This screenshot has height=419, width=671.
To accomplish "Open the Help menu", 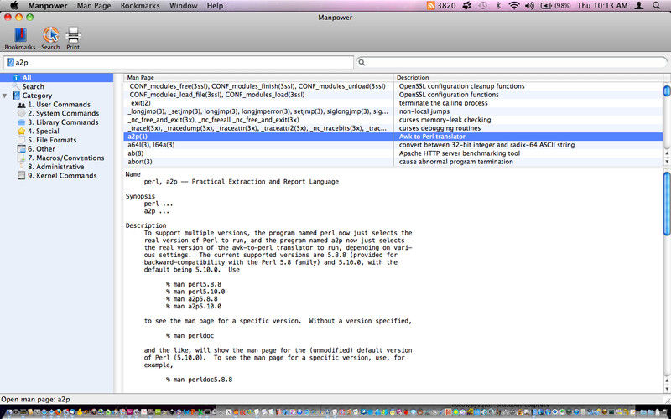I will [215, 6].
